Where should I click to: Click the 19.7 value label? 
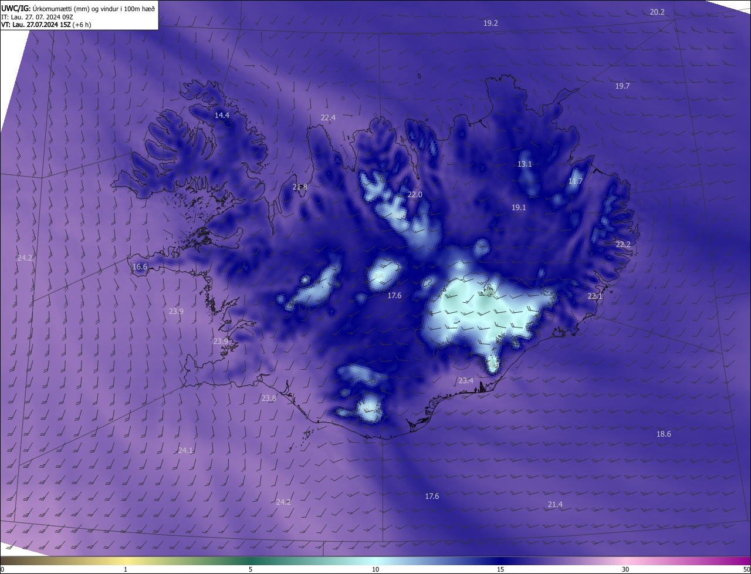tap(623, 86)
